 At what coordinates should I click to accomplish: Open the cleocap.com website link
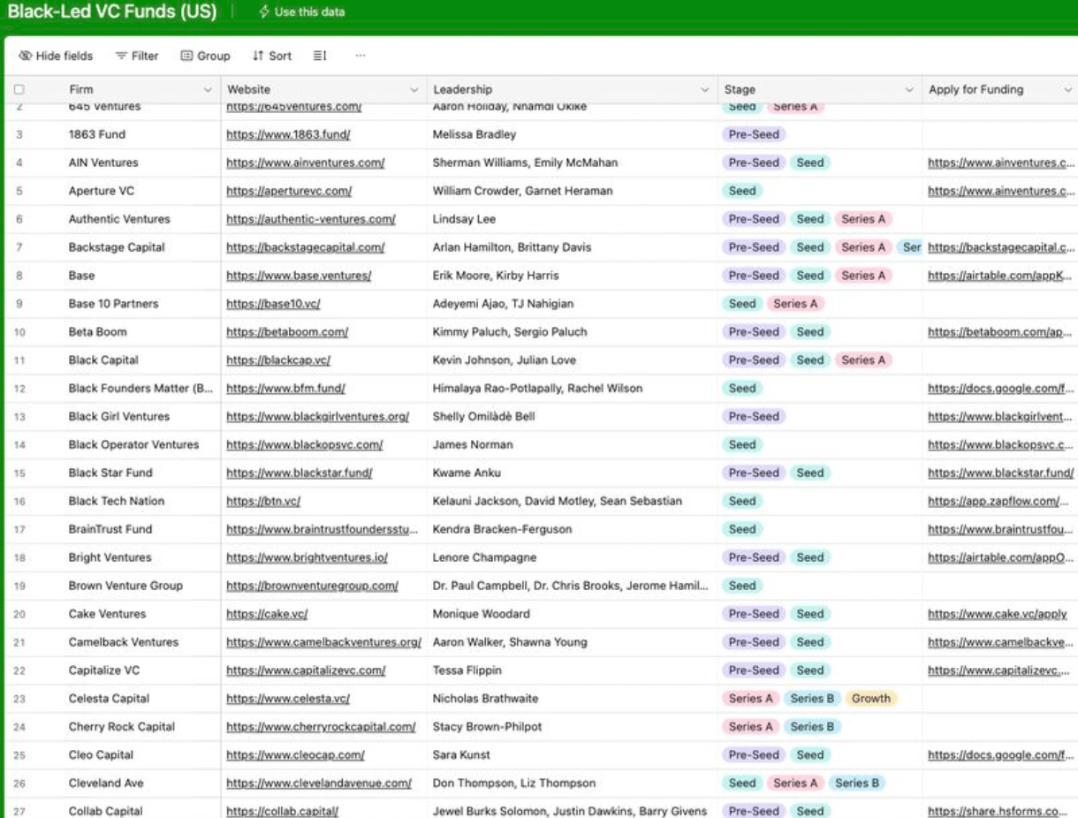pyautogui.click(x=295, y=755)
